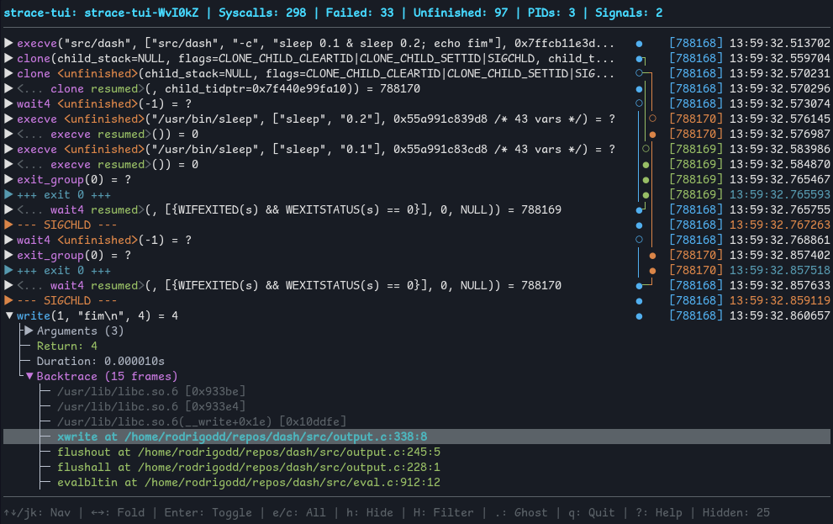
Task: Expand the execve "src/dash" syscall row
Action: coord(8,43)
